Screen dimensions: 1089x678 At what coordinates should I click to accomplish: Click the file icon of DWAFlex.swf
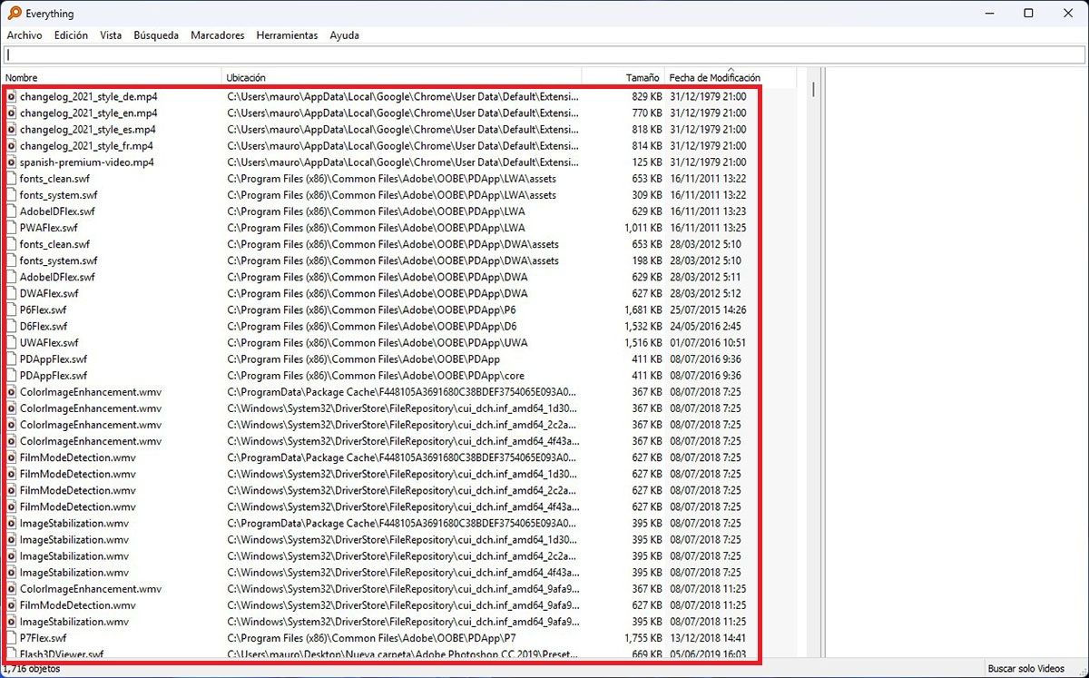coord(12,293)
